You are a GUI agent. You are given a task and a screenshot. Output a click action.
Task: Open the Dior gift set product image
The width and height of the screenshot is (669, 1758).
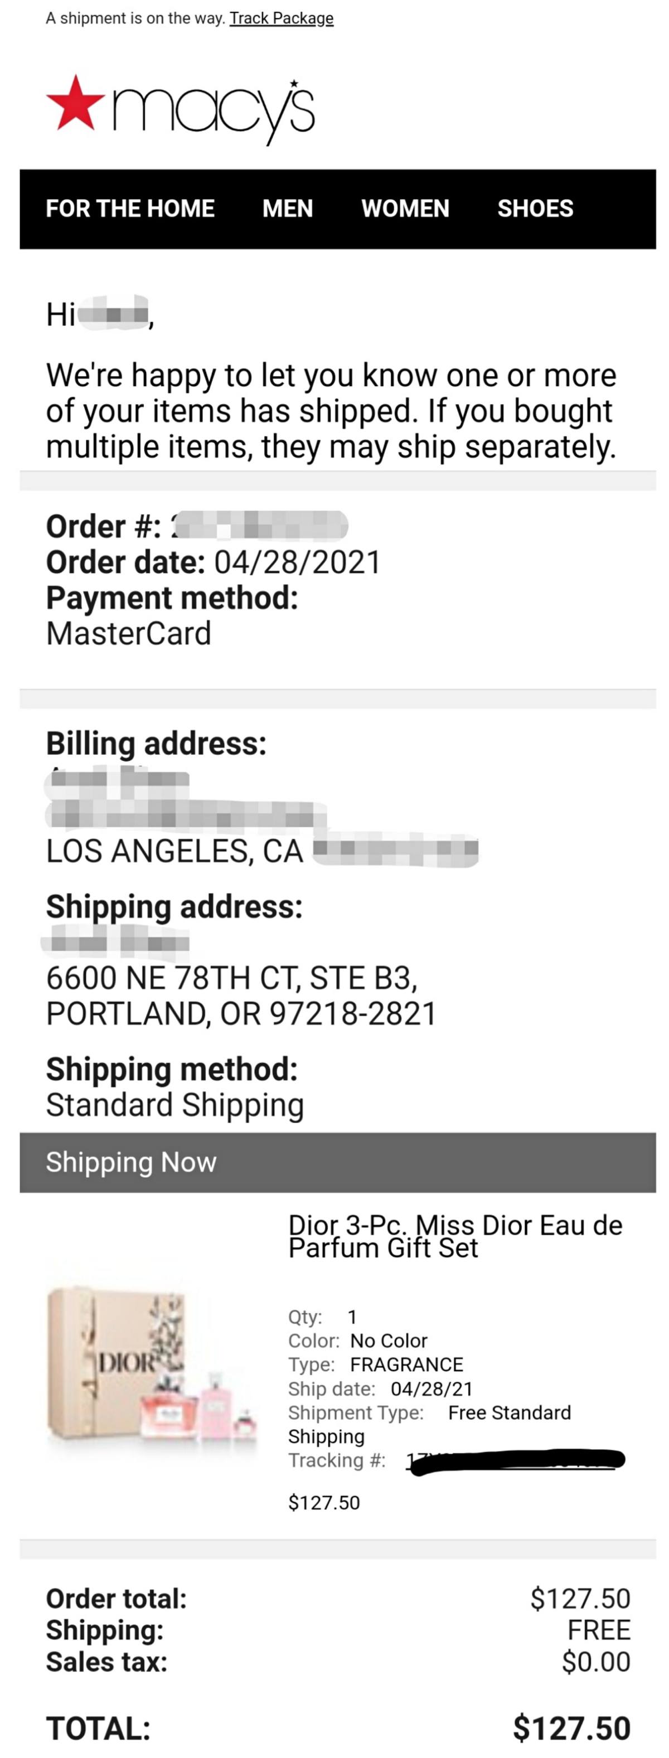point(152,1363)
